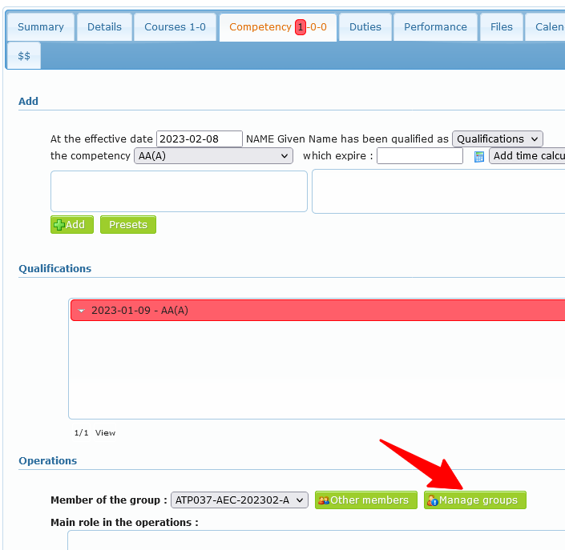This screenshot has height=550, width=565.
Task: Collapse the 2023-01-09 AA(A) qualification arrow
Action: coord(81,311)
